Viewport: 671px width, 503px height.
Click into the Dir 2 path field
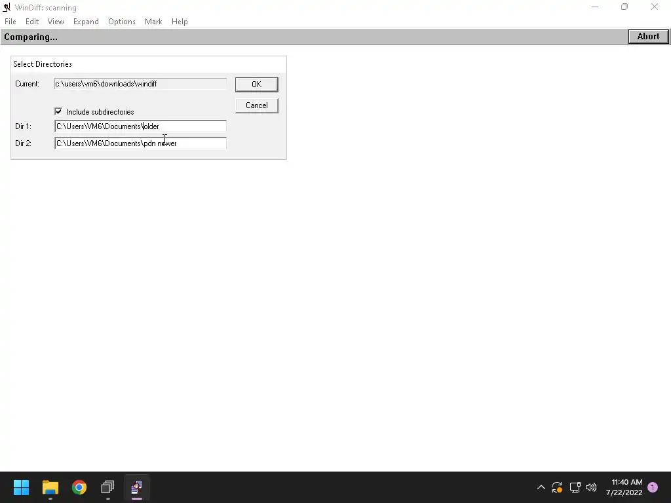click(x=140, y=143)
